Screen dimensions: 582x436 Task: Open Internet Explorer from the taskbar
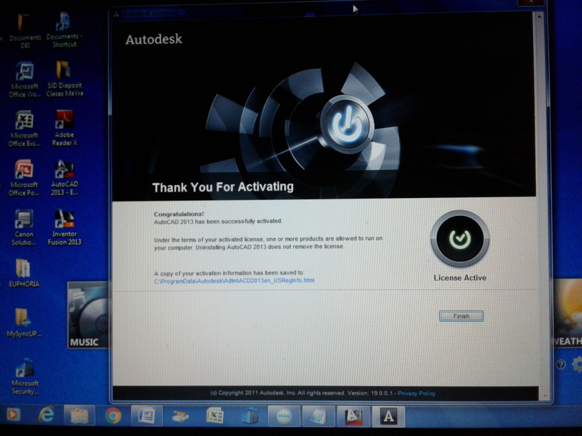point(46,416)
